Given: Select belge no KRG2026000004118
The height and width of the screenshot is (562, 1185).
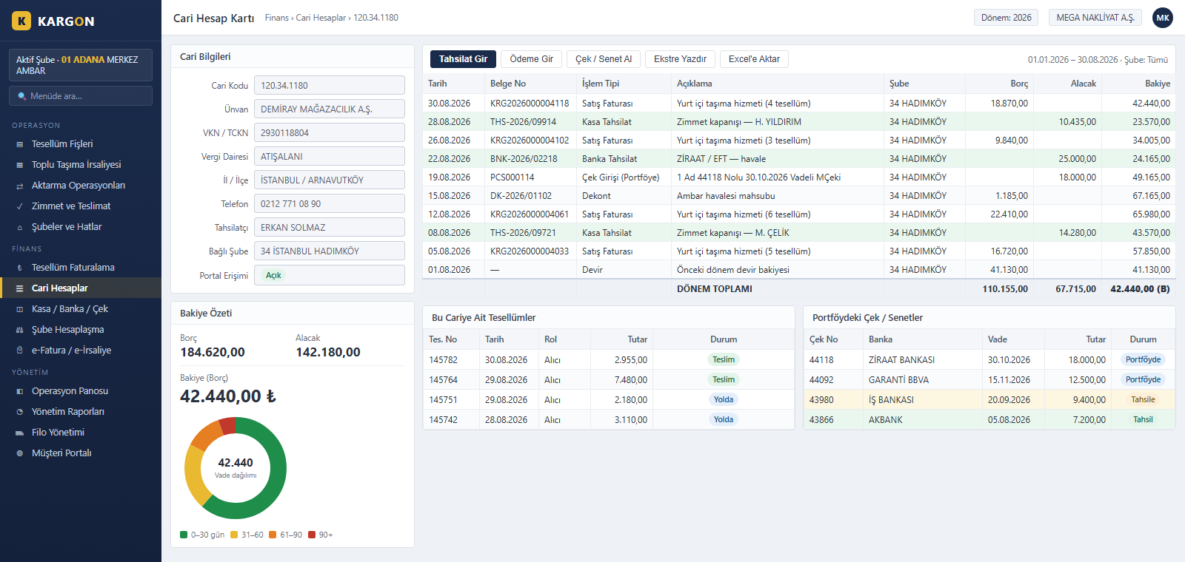Looking at the screenshot, I should coord(530,104).
